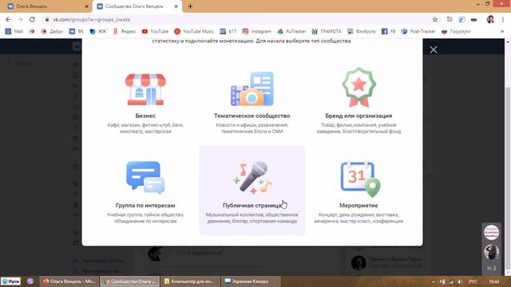511x287 pixels.
Task: Open the Mail bookmark
Action: pyautogui.click(x=14, y=31)
